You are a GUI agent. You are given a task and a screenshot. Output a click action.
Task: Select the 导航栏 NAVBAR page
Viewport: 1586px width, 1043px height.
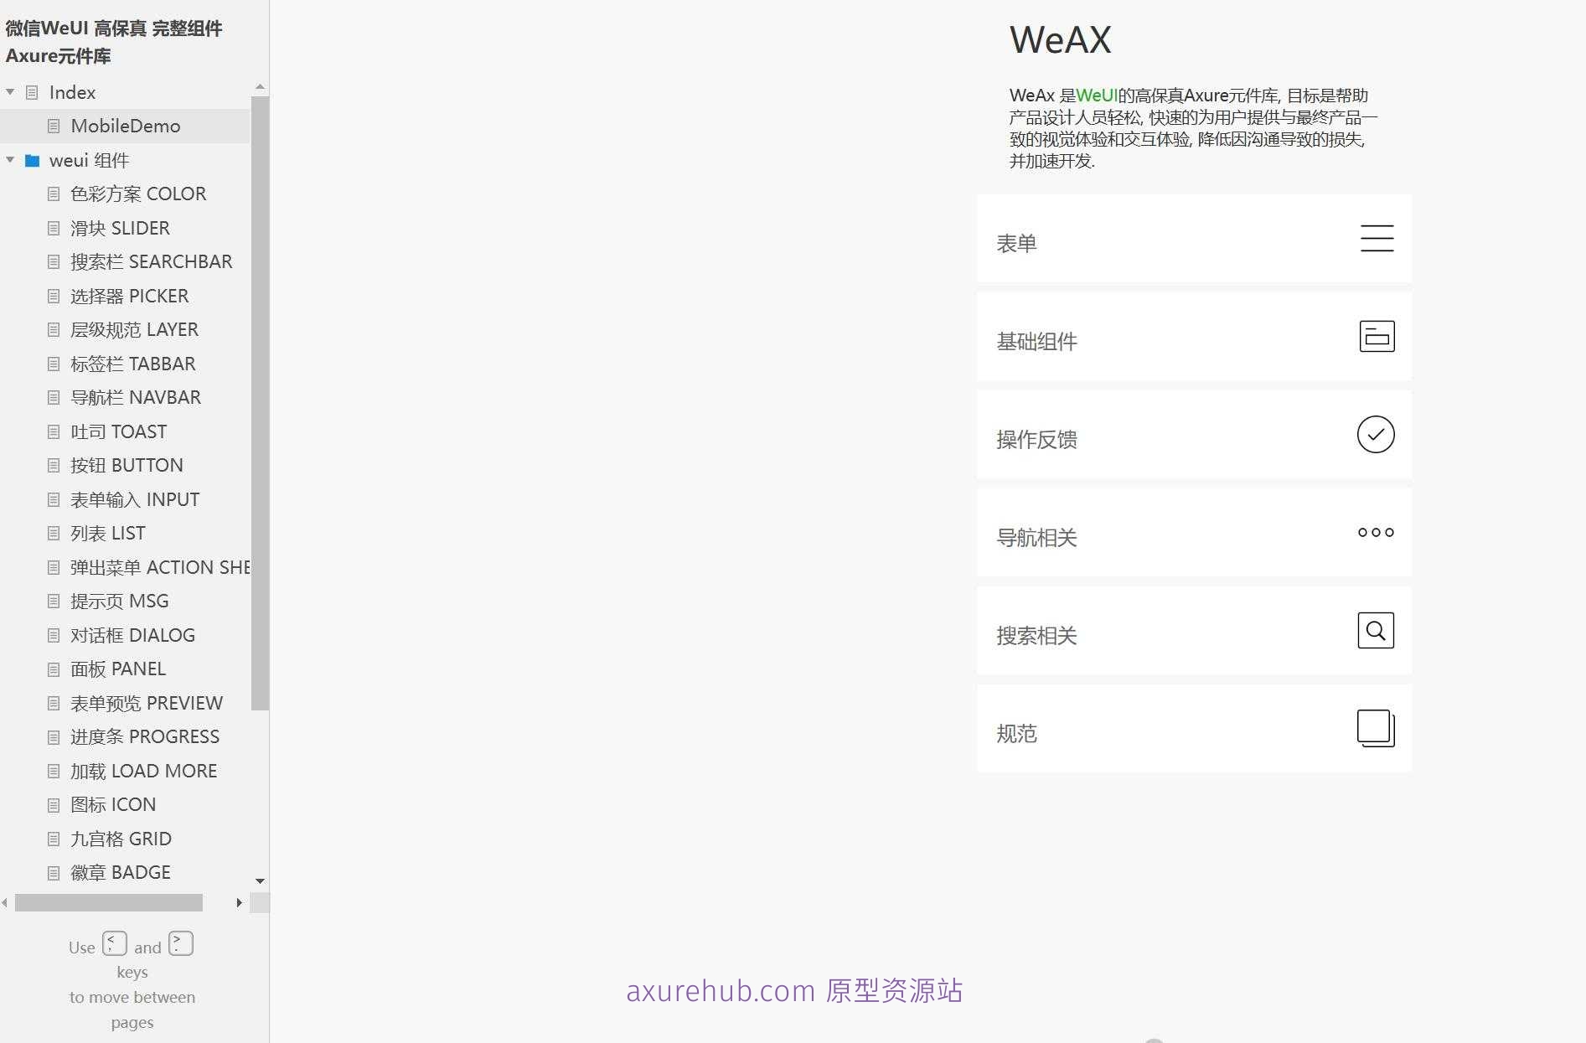[x=136, y=397]
